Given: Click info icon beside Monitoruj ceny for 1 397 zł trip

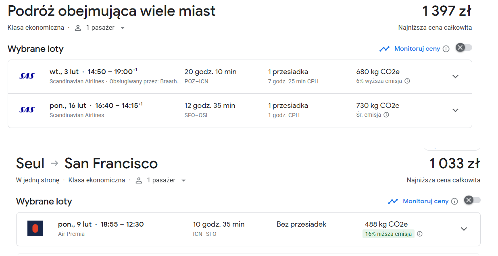Looking at the screenshot, I should (x=446, y=49).
